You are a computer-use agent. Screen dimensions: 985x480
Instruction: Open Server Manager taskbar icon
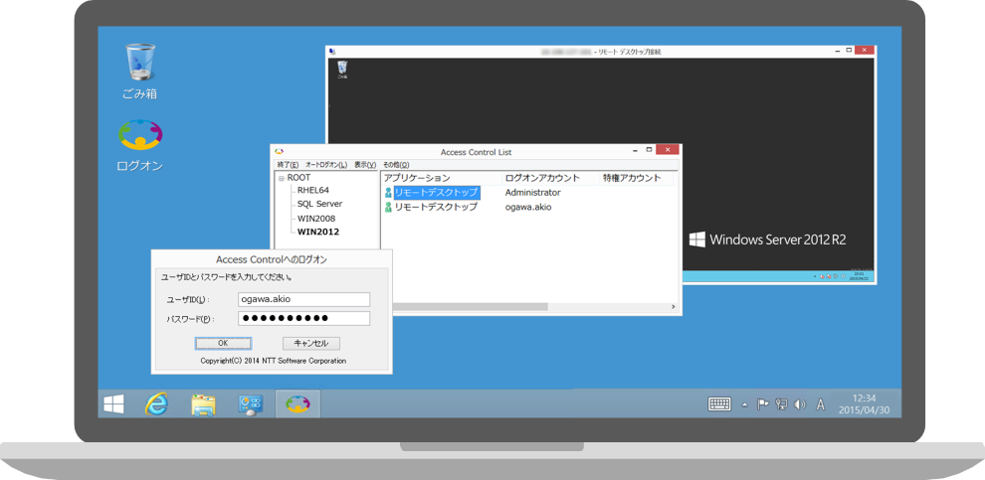(251, 404)
